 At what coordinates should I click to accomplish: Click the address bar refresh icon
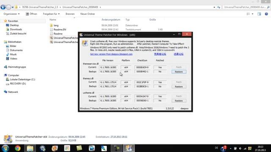click(219, 7)
